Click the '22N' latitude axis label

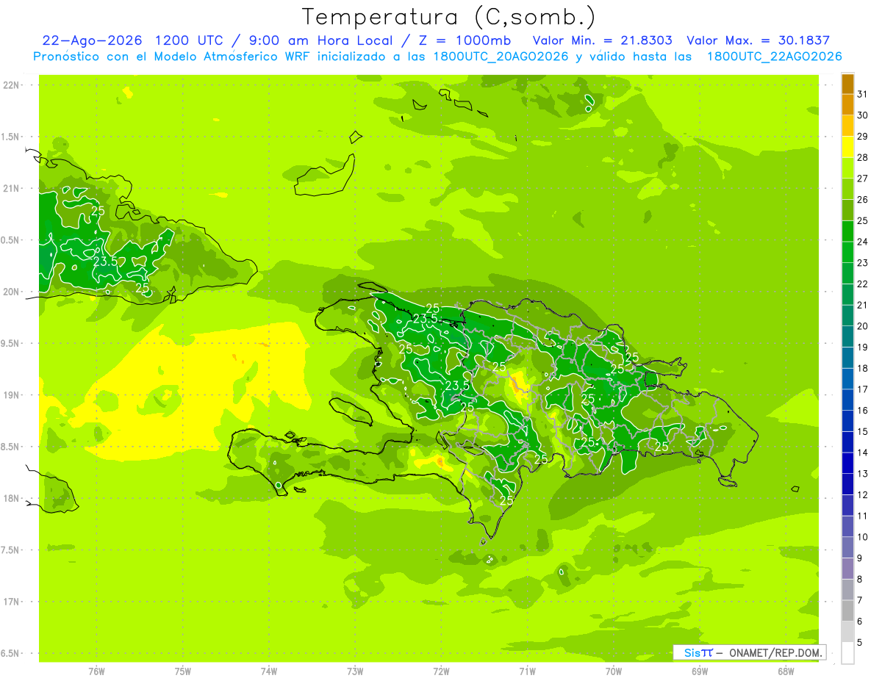(x=12, y=85)
